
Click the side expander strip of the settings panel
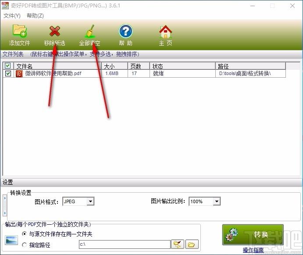pyautogui.click(x=5, y=205)
